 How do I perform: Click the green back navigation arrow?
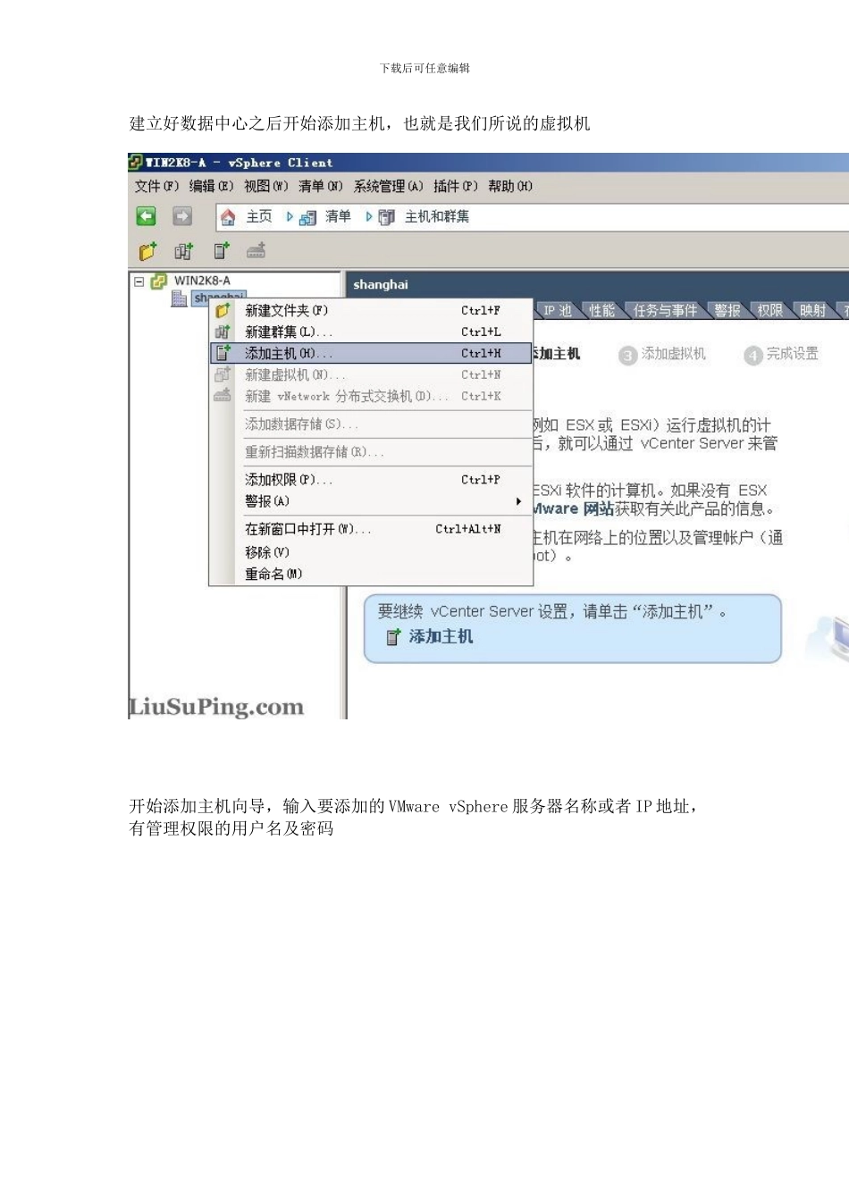(146, 216)
